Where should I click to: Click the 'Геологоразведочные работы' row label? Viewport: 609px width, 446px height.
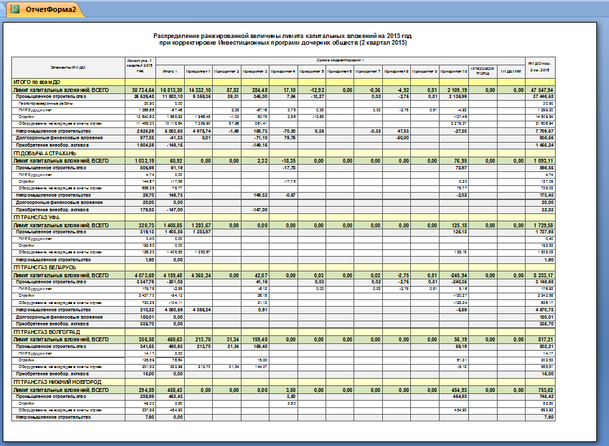click(x=46, y=103)
